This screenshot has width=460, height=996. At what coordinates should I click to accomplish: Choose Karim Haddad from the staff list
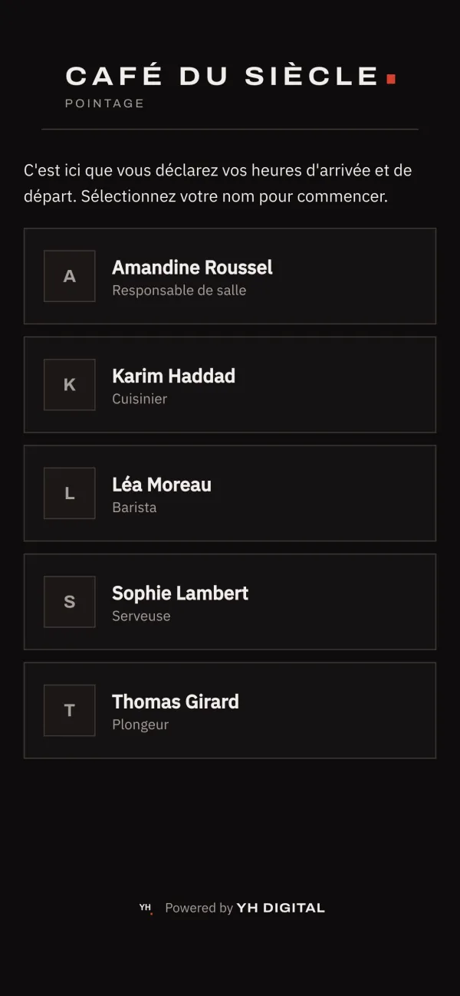point(230,385)
